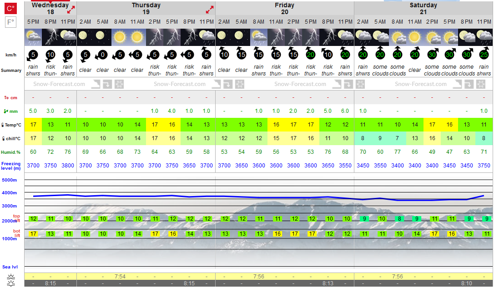Image resolution: width=494 pixels, height=288 pixels.
Task: Click yellow 17 temperature cell Wednesday 5 PM
Action: coord(33,125)
